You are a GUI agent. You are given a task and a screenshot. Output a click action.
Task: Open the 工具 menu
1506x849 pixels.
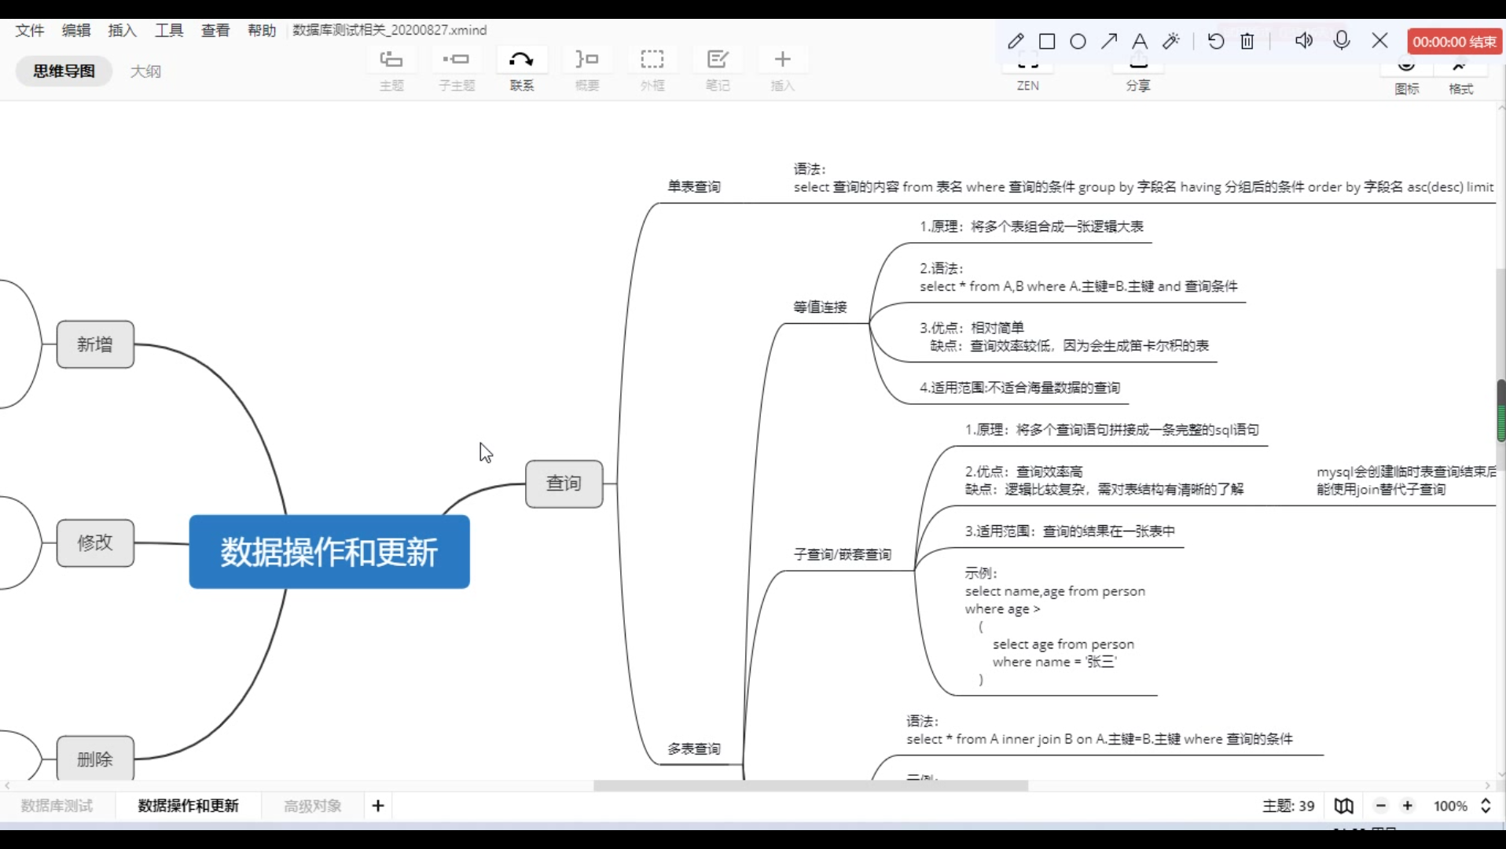pyautogui.click(x=168, y=30)
